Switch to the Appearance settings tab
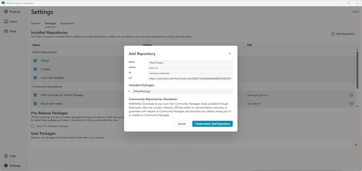This screenshot has width=362, height=171. tap(68, 23)
